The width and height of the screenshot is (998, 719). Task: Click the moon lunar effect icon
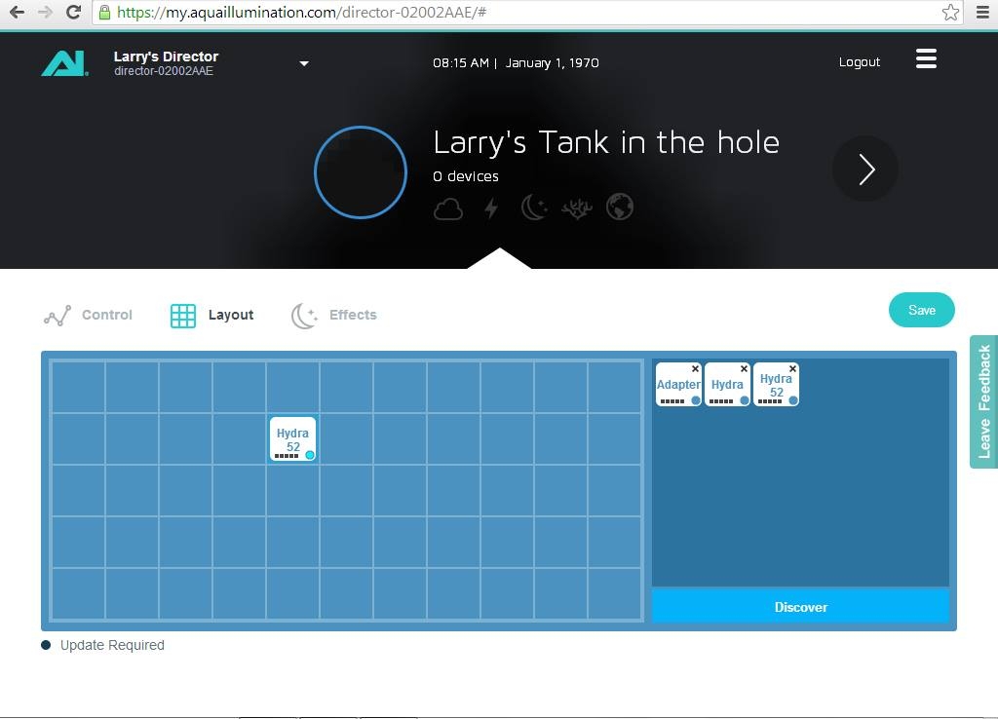(533, 208)
